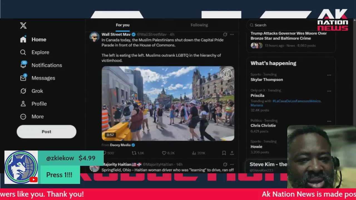Open Majority Haitian profile name
356x200 pixels.
point(117,164)
